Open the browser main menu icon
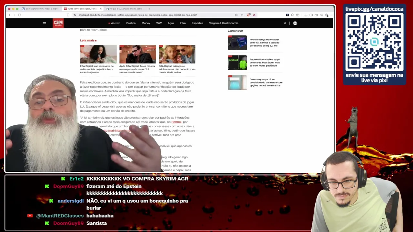The image size is (413, 232). pos(332,15)
